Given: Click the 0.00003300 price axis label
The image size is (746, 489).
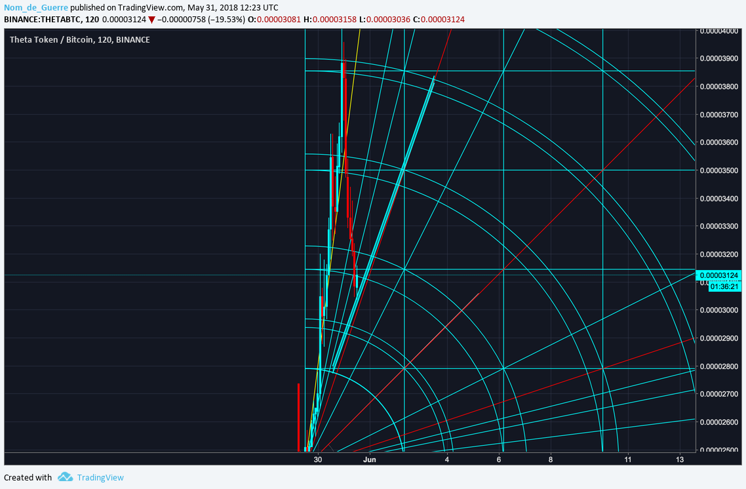Looking at the screenshot, I should tap(719, 226).
